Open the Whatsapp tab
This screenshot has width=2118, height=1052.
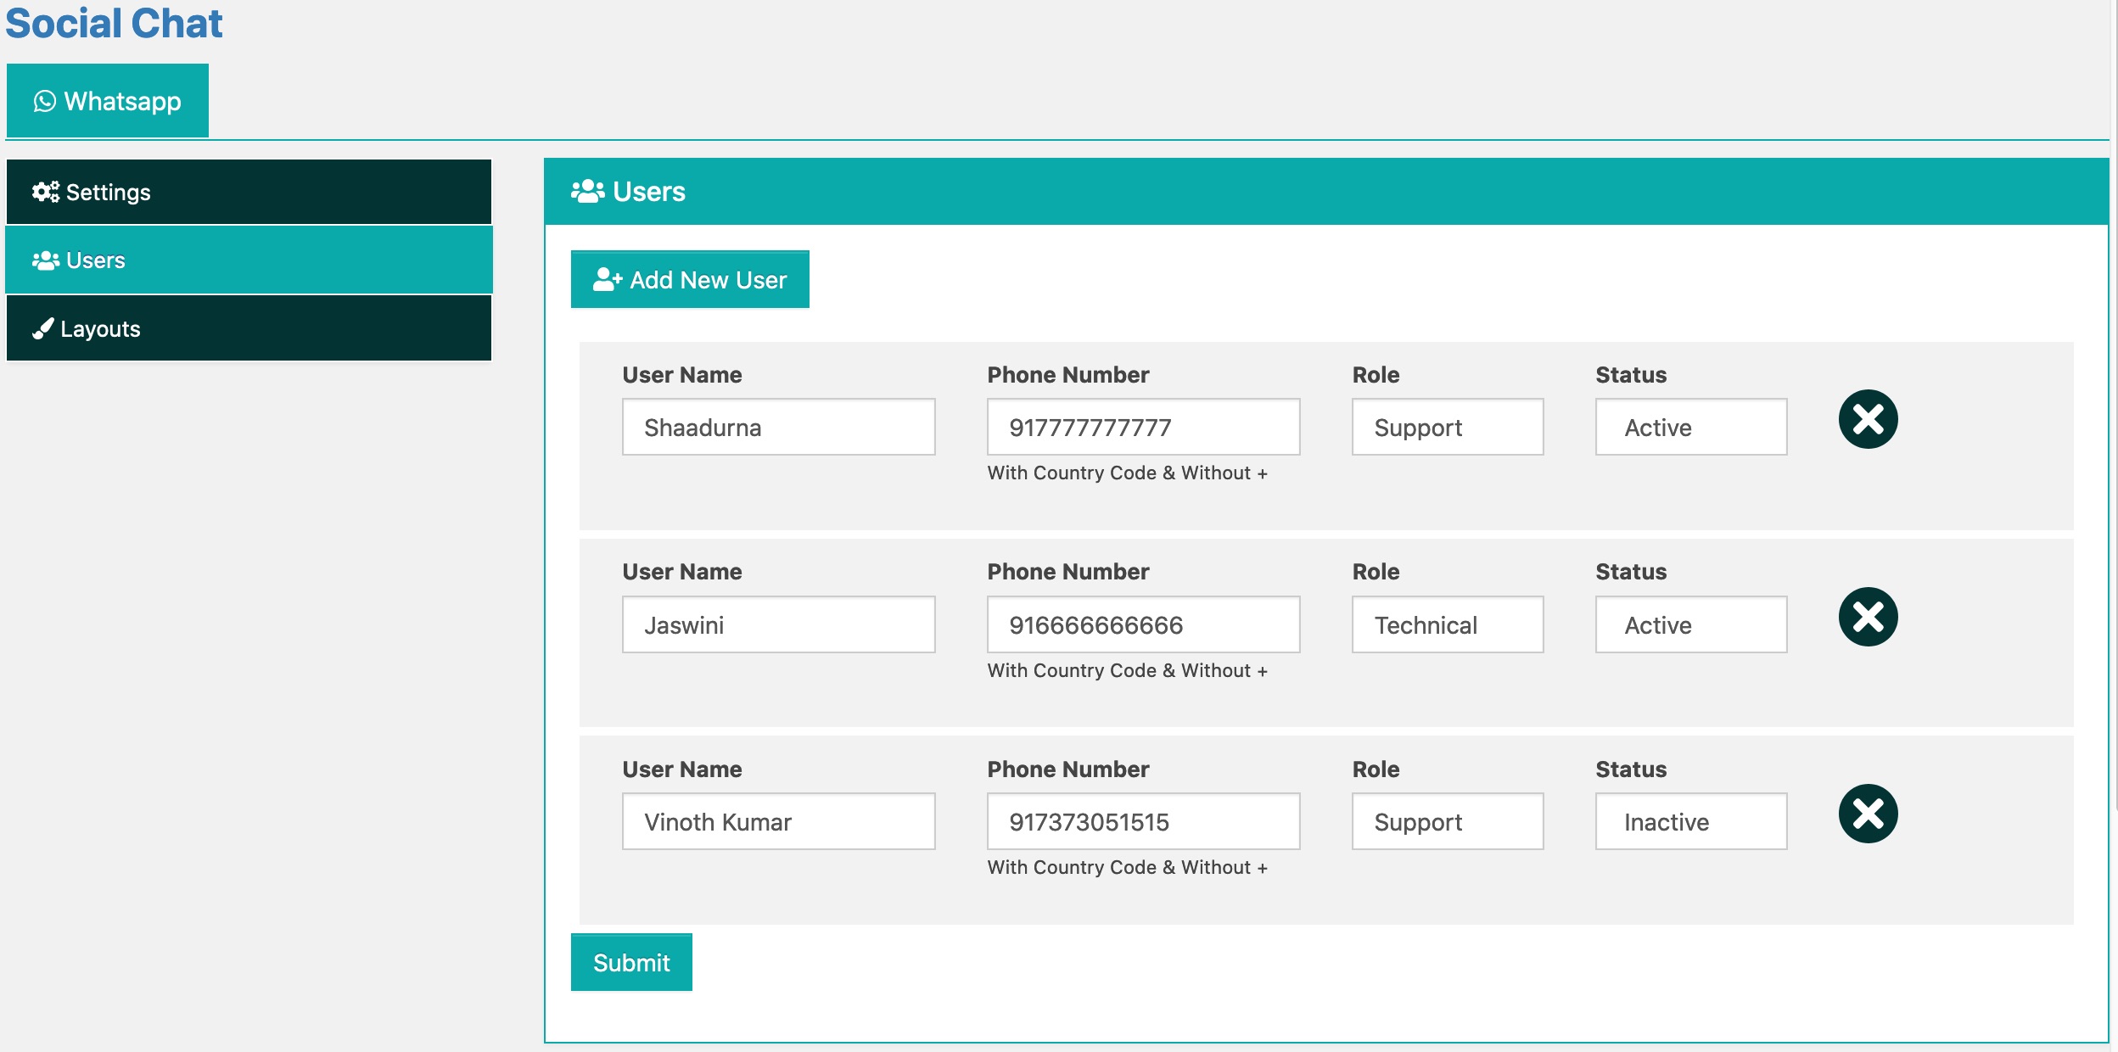tap(108, 100)
